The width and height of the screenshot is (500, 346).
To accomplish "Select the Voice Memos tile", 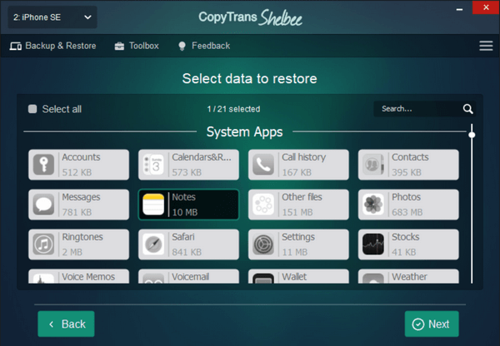I will pyautogui.click(x=79, y=276).
